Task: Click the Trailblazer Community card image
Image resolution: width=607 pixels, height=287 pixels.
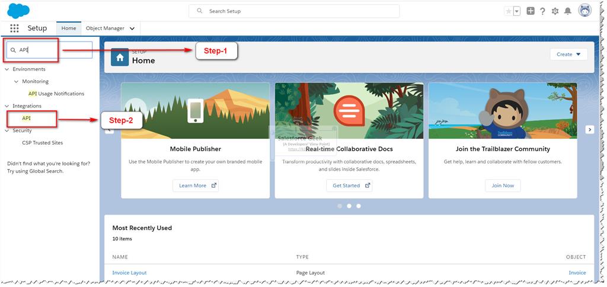Action: pos(503,111)
